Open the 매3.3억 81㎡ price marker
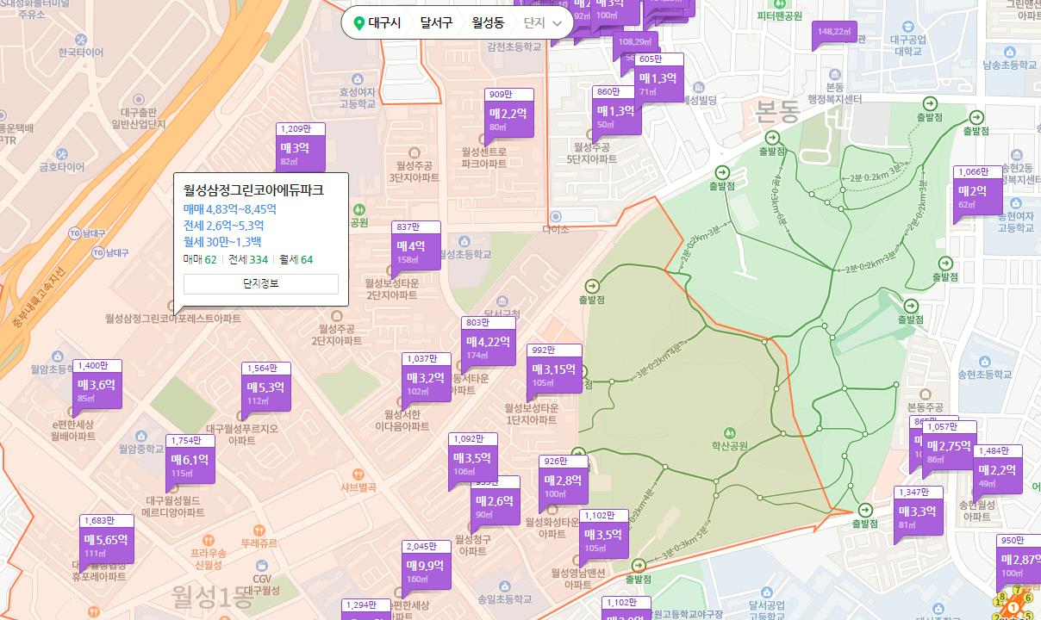Screen dimensions: 1041x620 click(918, 516)
